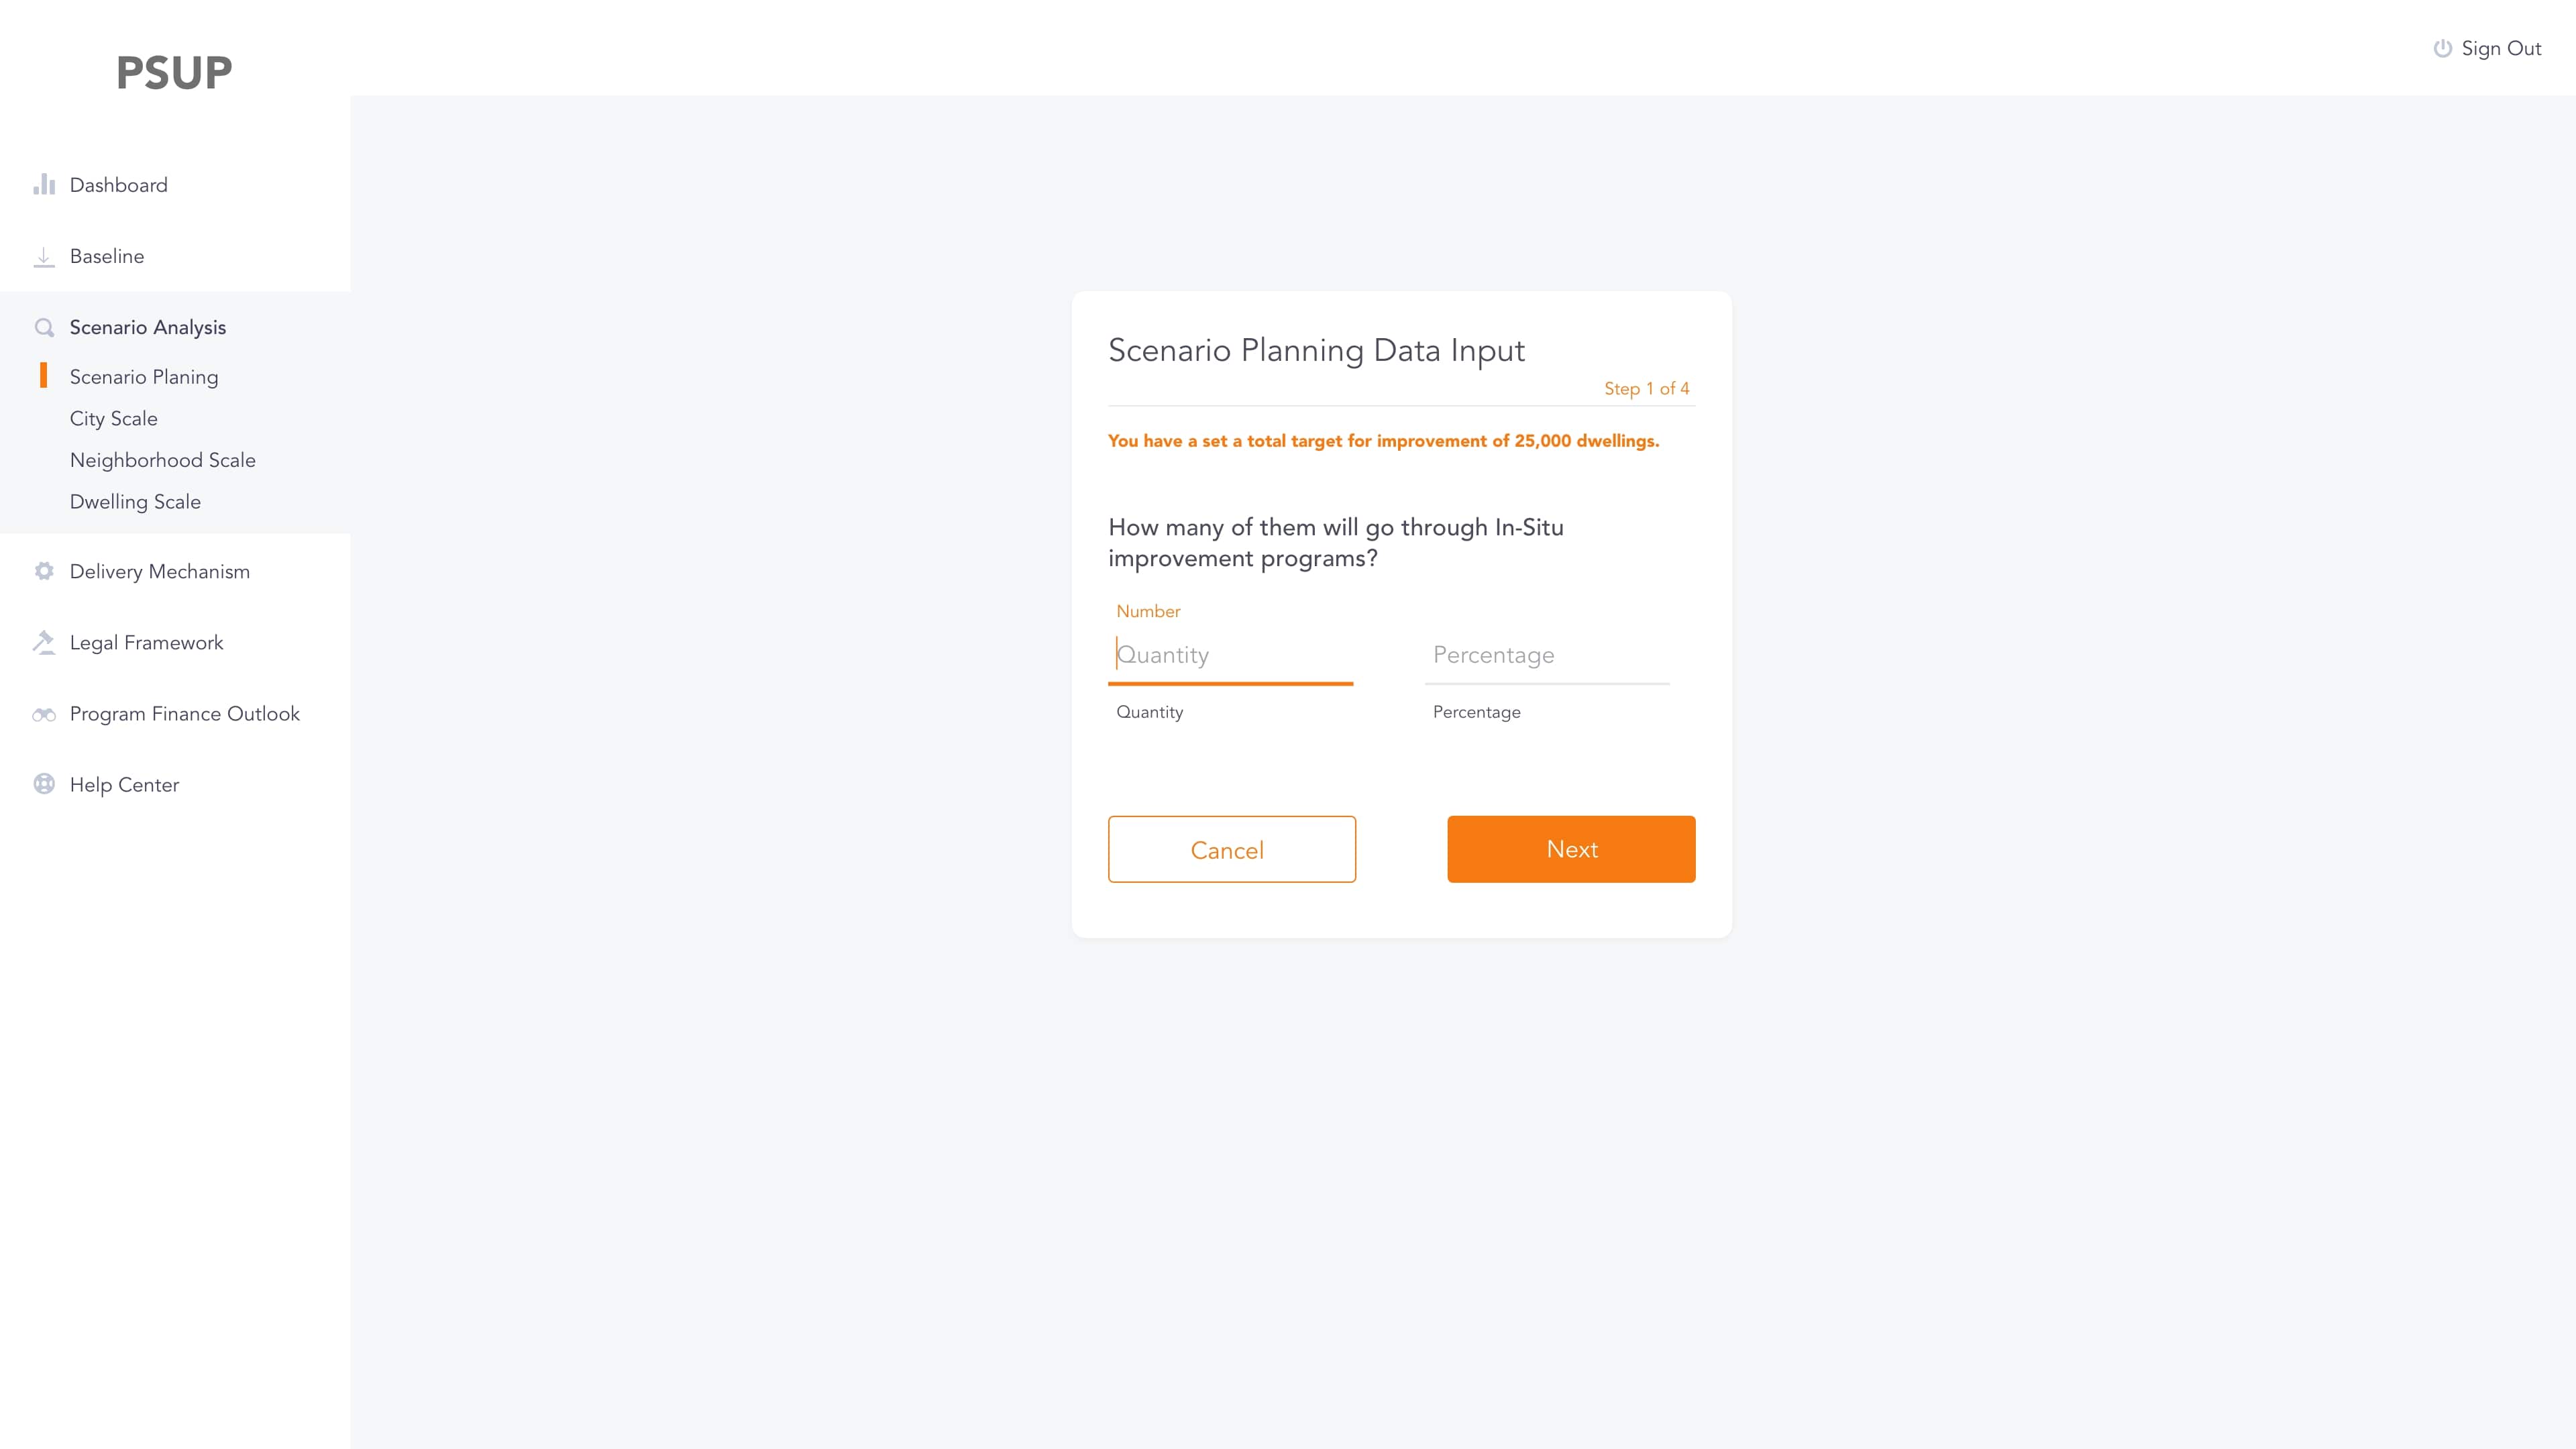
Task: Click the Help Center lifebuoy icon
Action: (44, 785)
